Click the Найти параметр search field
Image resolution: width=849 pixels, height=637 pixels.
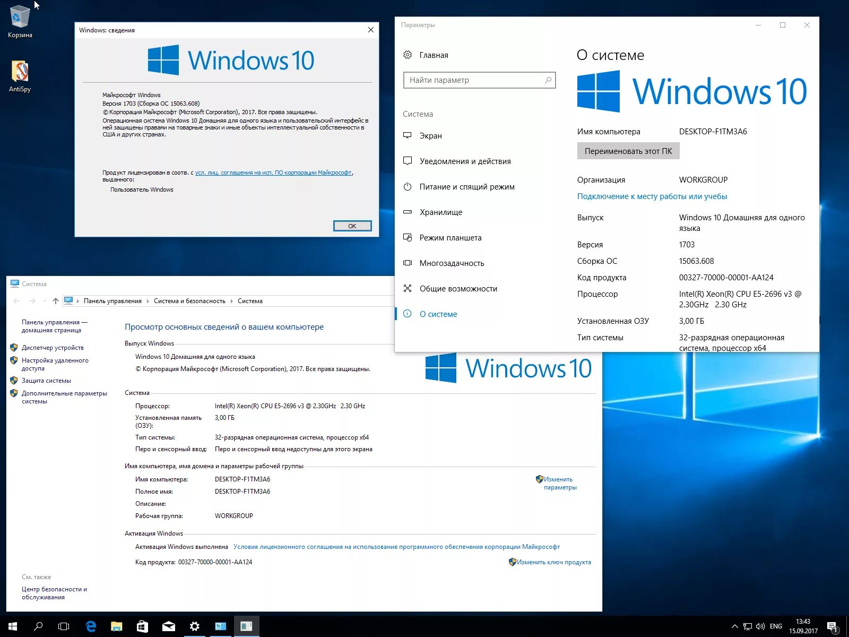click(479, 80)
